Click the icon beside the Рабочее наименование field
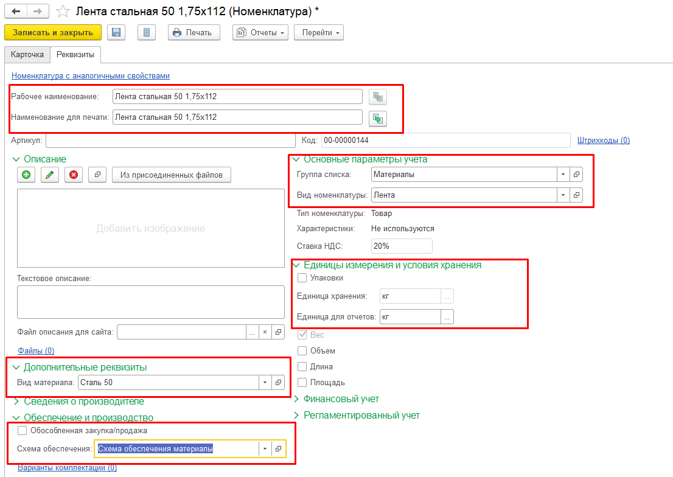The height and width of the screenshot is (477, 673). pyautogui.click(x=378, y=97)
